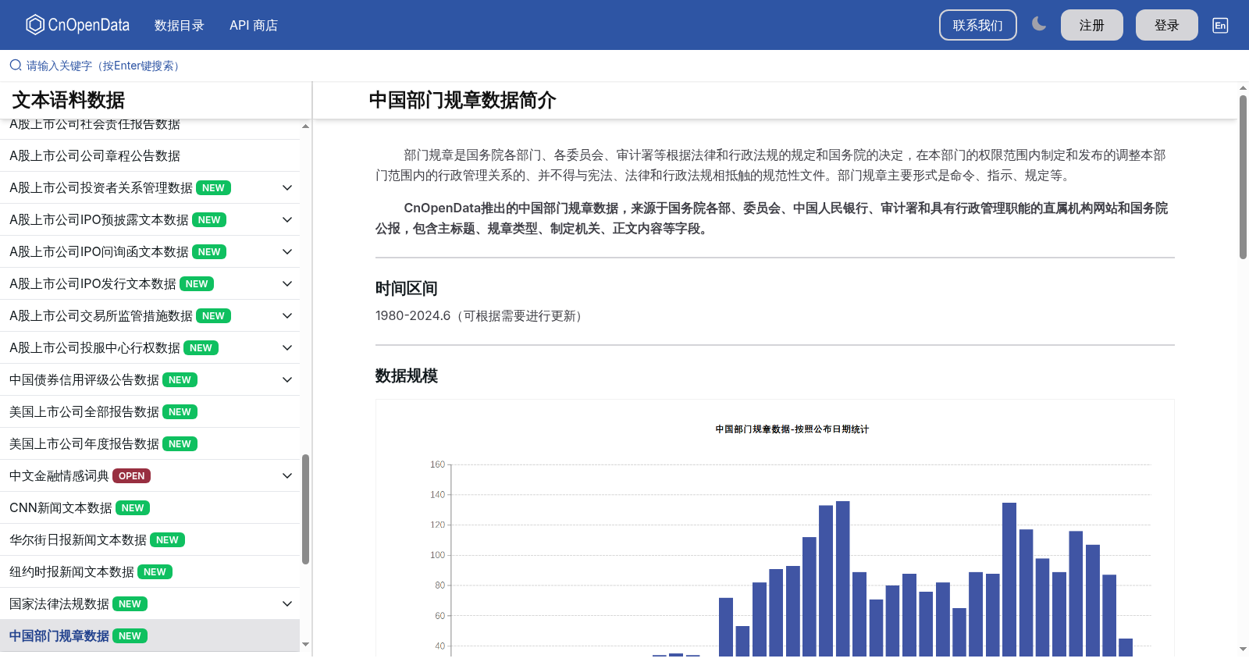Viewport: 1249px width, 669px height.
Task: Click main page scrollbar down arrow
Action: tap(1243, 649)
